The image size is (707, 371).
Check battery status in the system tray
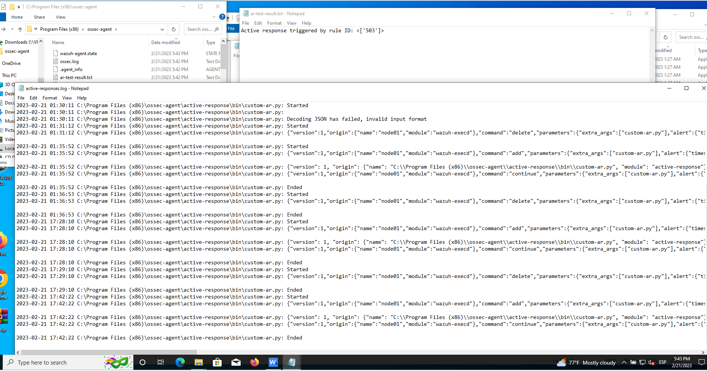pyautogui.click(x=633, y=362)
